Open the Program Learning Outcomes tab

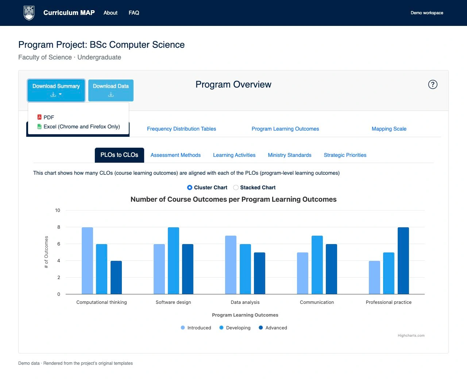click(x=285, y=129)
